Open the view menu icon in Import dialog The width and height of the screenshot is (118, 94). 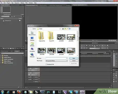70,29
